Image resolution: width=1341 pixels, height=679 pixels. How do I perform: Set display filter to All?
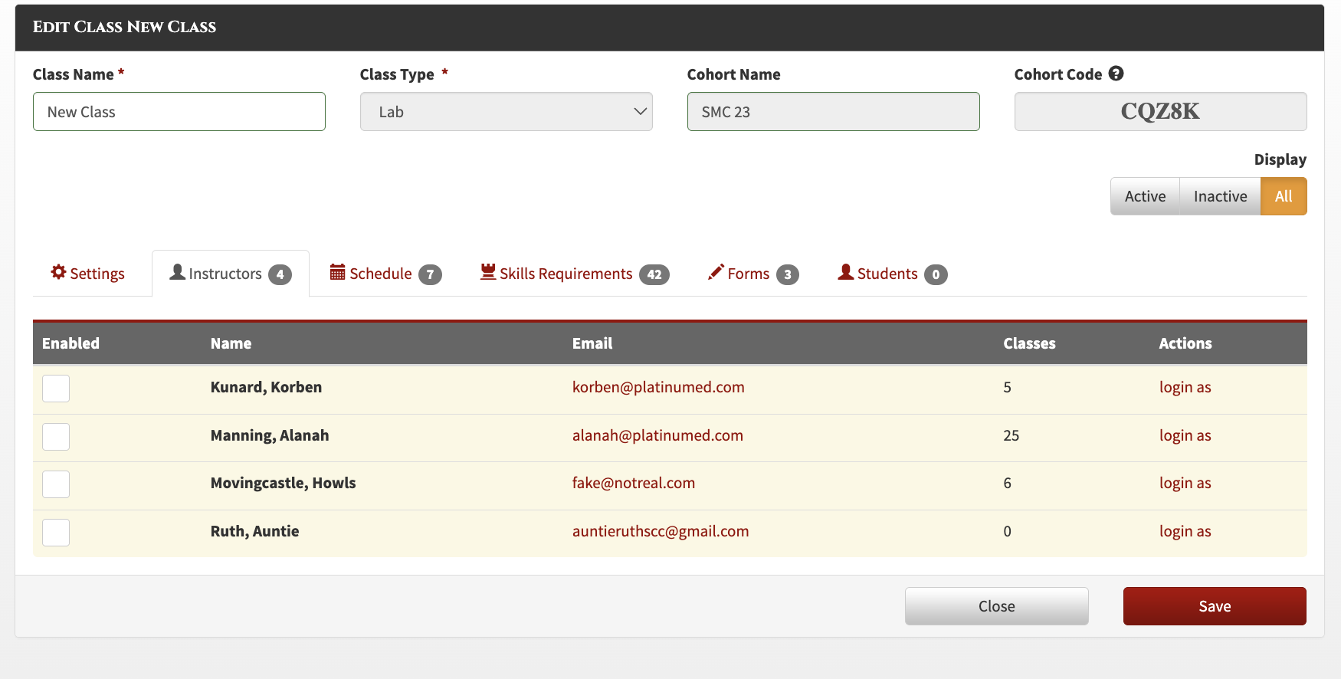(x=1284, y=196)
